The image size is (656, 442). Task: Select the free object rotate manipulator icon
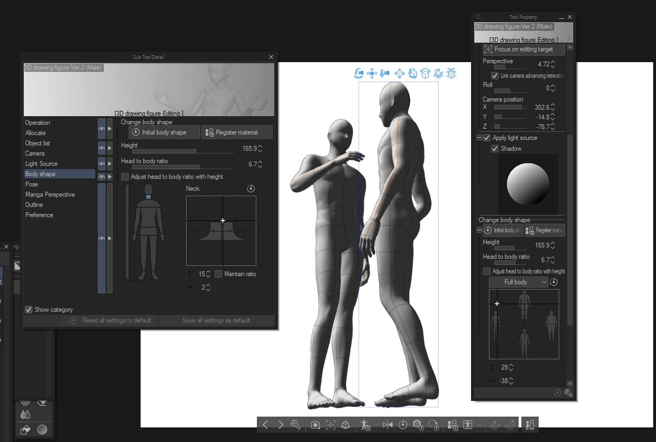click(413, 73)
